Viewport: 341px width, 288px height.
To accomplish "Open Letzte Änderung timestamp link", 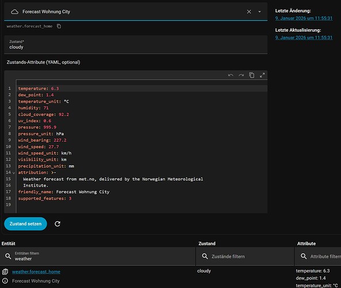I will tap(304, 18).
